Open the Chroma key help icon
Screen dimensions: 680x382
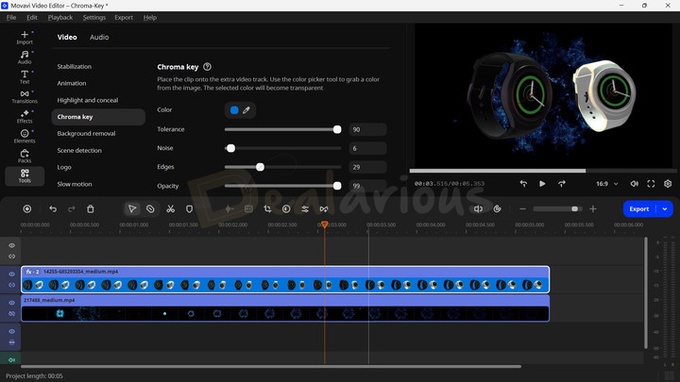pyautogui.click(x=207, y=67)
